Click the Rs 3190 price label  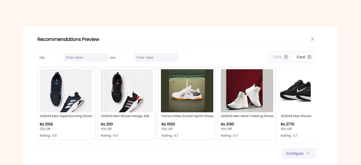click(227, 124)
